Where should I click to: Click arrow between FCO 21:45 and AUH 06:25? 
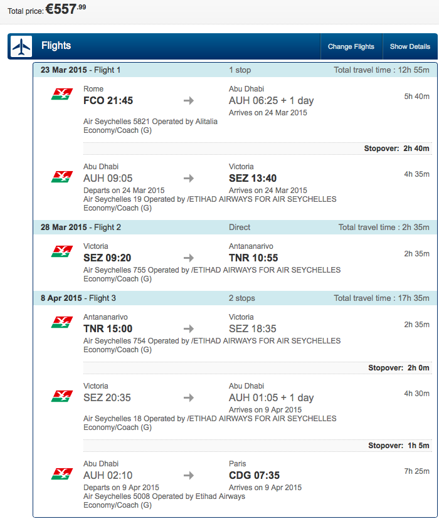[x=189, y=100]
